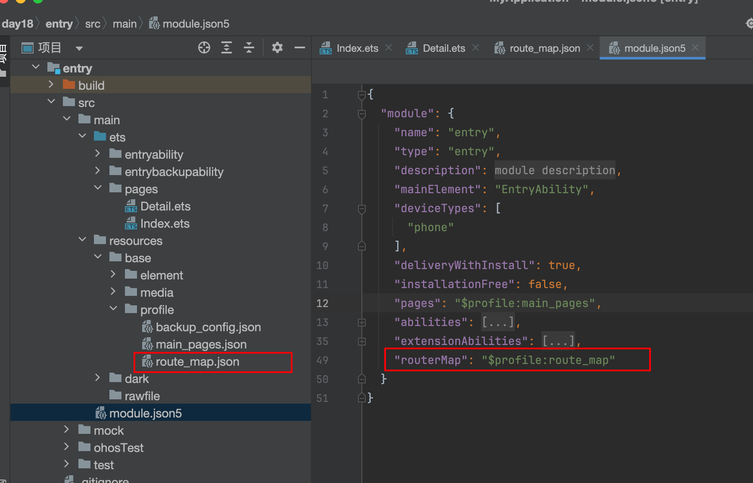Screen dimensions: 753x483
Task: Click the "routerMap" line in editor
Action: click(504, 360)
